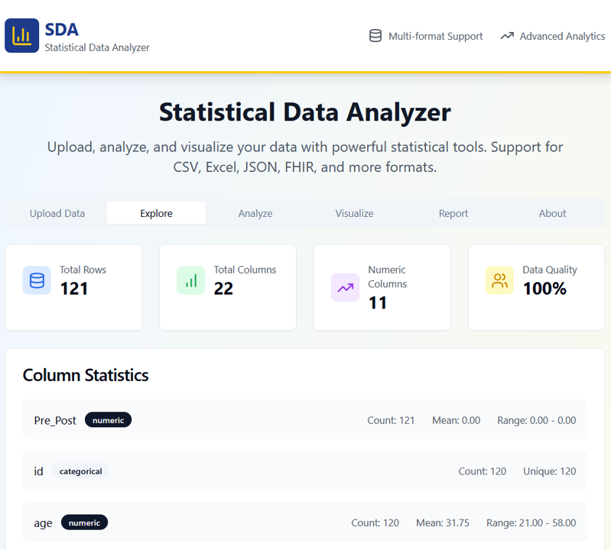Click the Total Columns bar chart icon

[x=191, y=280]
